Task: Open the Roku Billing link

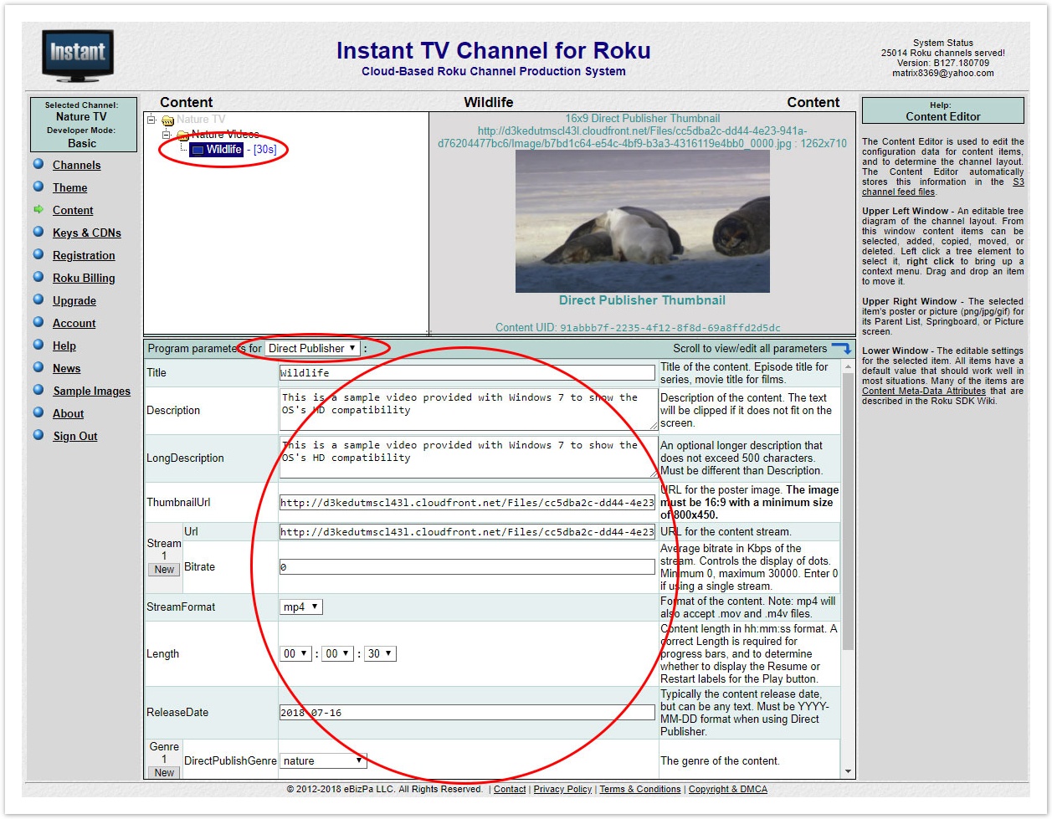Action: pyautogui.click(x=84, y=278)
